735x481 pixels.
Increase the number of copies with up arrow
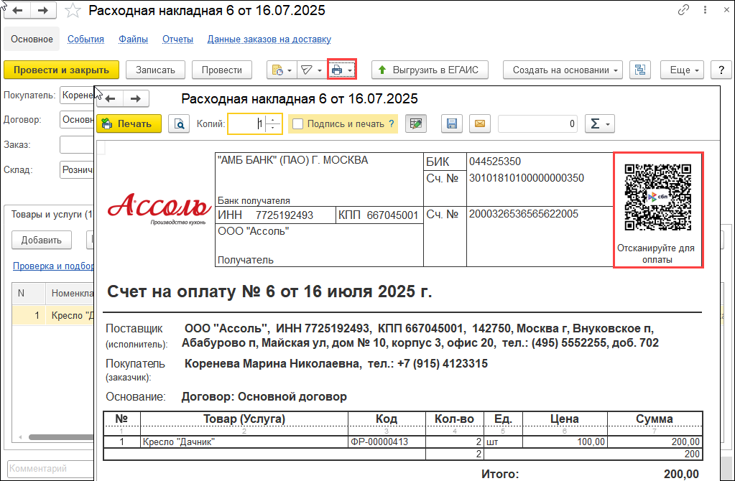[273, 119]
